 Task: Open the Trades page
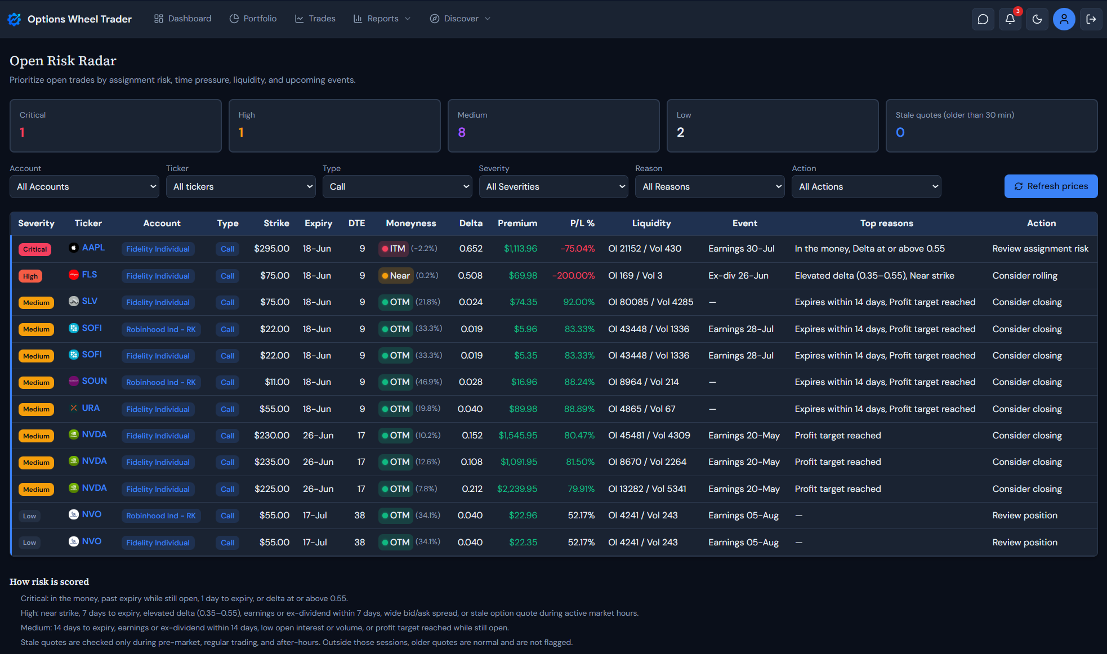[x=315, y=19]
